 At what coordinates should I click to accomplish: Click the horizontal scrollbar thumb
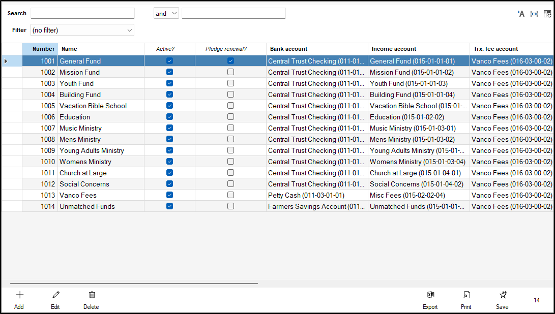pos(133,283)
